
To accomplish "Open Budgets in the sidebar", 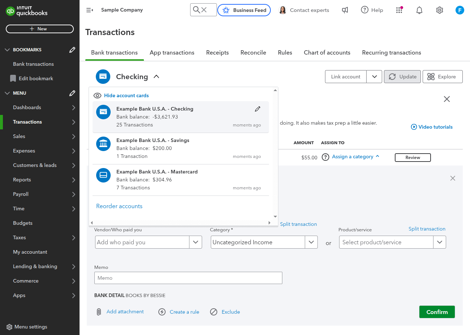I will click(x=23, y=223).
